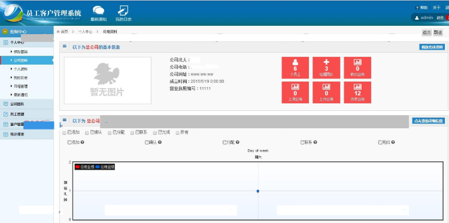Tick the 所有 checkbox
Screen dimensions: 449x223
[x=178, y=132]
